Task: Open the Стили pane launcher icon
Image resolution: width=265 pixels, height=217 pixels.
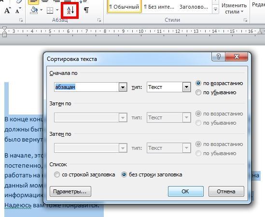Action: click(x=245, y=20)
